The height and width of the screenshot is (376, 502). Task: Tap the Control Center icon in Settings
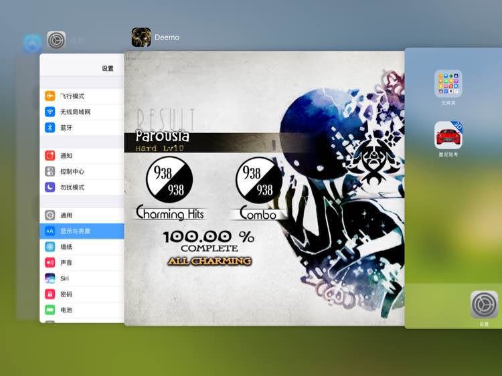click(x=50, y=171)
